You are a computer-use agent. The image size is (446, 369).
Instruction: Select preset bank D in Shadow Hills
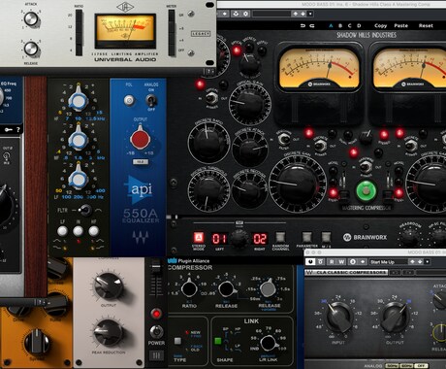(x=359, y=25)
